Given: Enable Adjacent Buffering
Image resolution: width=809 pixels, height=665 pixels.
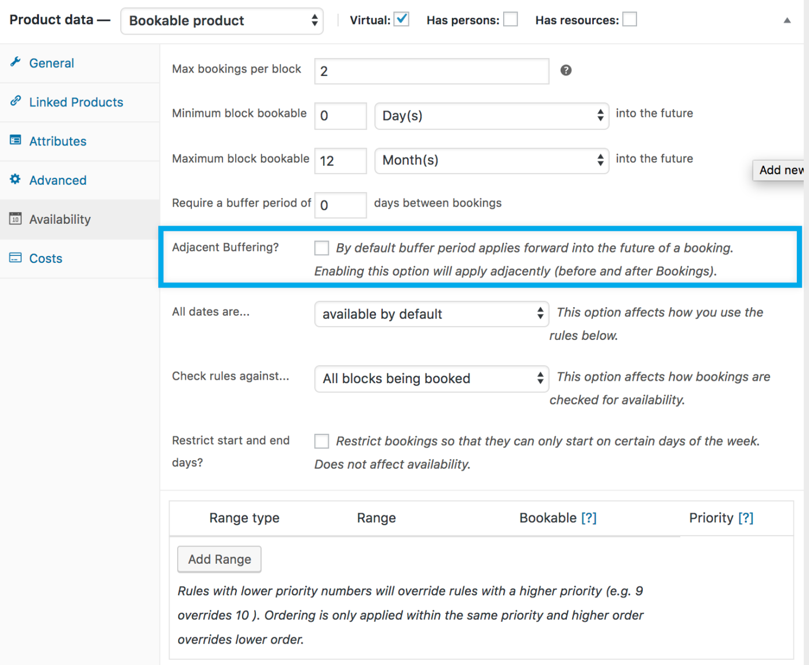Looking at the screenshot, I should (321, 247).
